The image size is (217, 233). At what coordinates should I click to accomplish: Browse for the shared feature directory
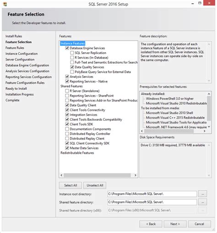[203, 202]
